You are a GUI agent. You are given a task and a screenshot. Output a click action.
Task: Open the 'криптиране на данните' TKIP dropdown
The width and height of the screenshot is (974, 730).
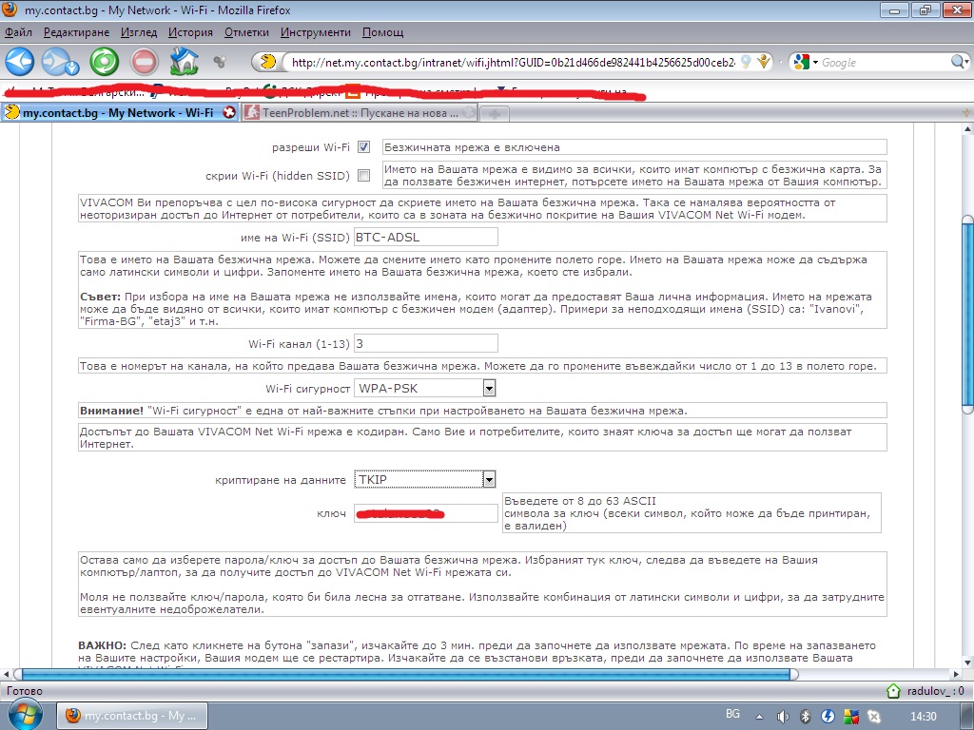click(425, 479)
